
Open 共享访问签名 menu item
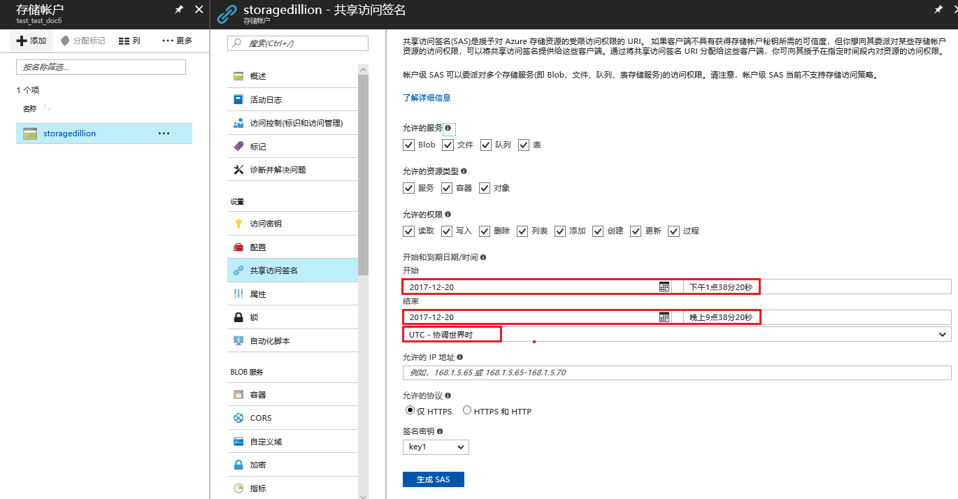[x=274, y=270]
